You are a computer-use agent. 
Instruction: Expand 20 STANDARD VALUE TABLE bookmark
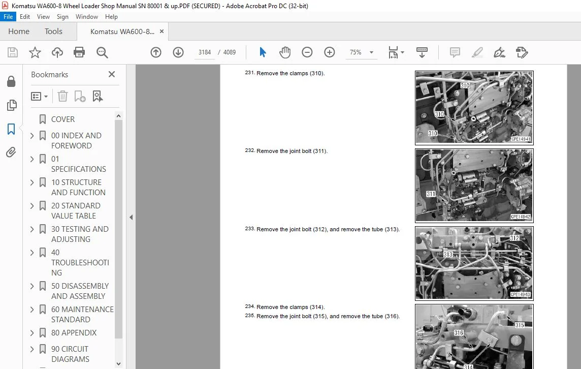(32, 206)
